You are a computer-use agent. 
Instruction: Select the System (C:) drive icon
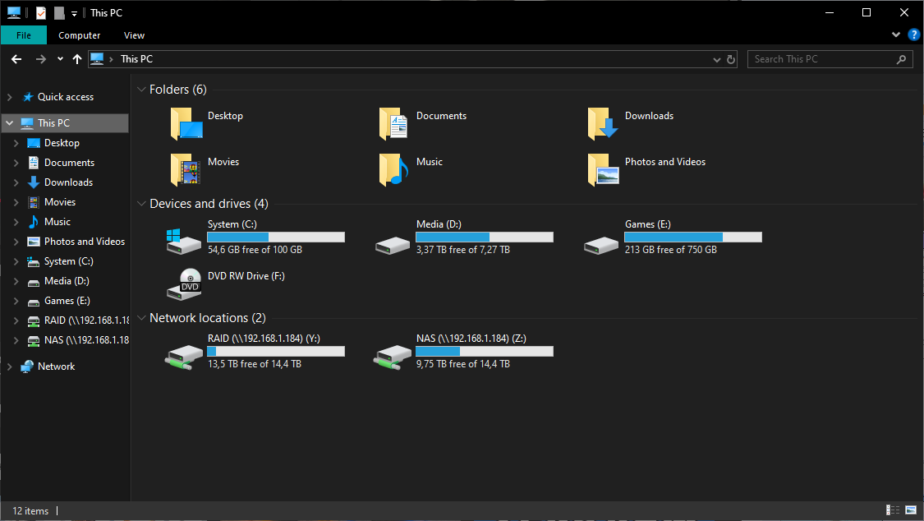coord(183,241)
